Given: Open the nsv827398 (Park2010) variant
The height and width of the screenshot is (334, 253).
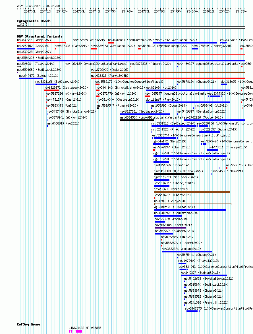Looking at the screenshot, I should 72,46.
